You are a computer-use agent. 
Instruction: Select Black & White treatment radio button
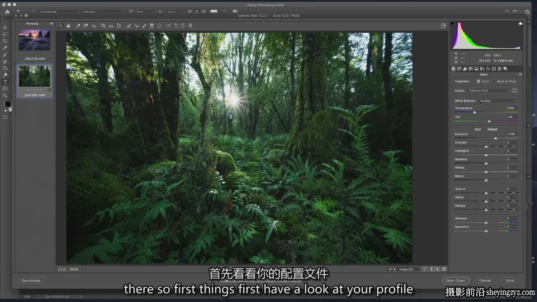pos(494,81)
